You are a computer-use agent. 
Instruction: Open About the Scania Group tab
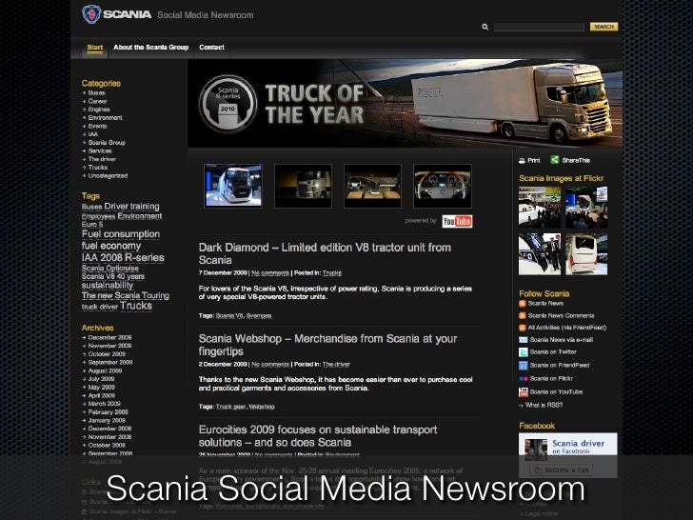point(150,48)
